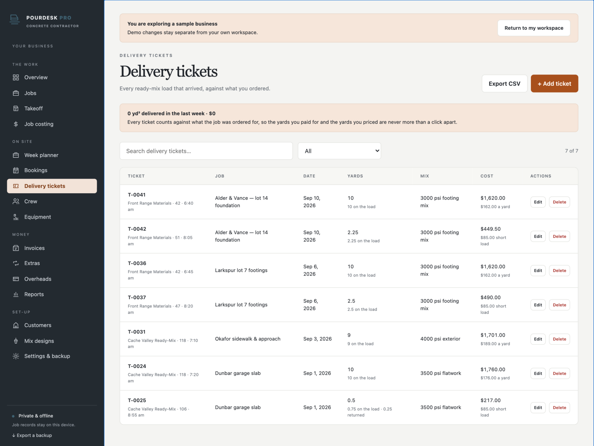Export tickets with Export CSV
Image resolution: width=594 pixels, height=446 pixels.
(504, 84)
